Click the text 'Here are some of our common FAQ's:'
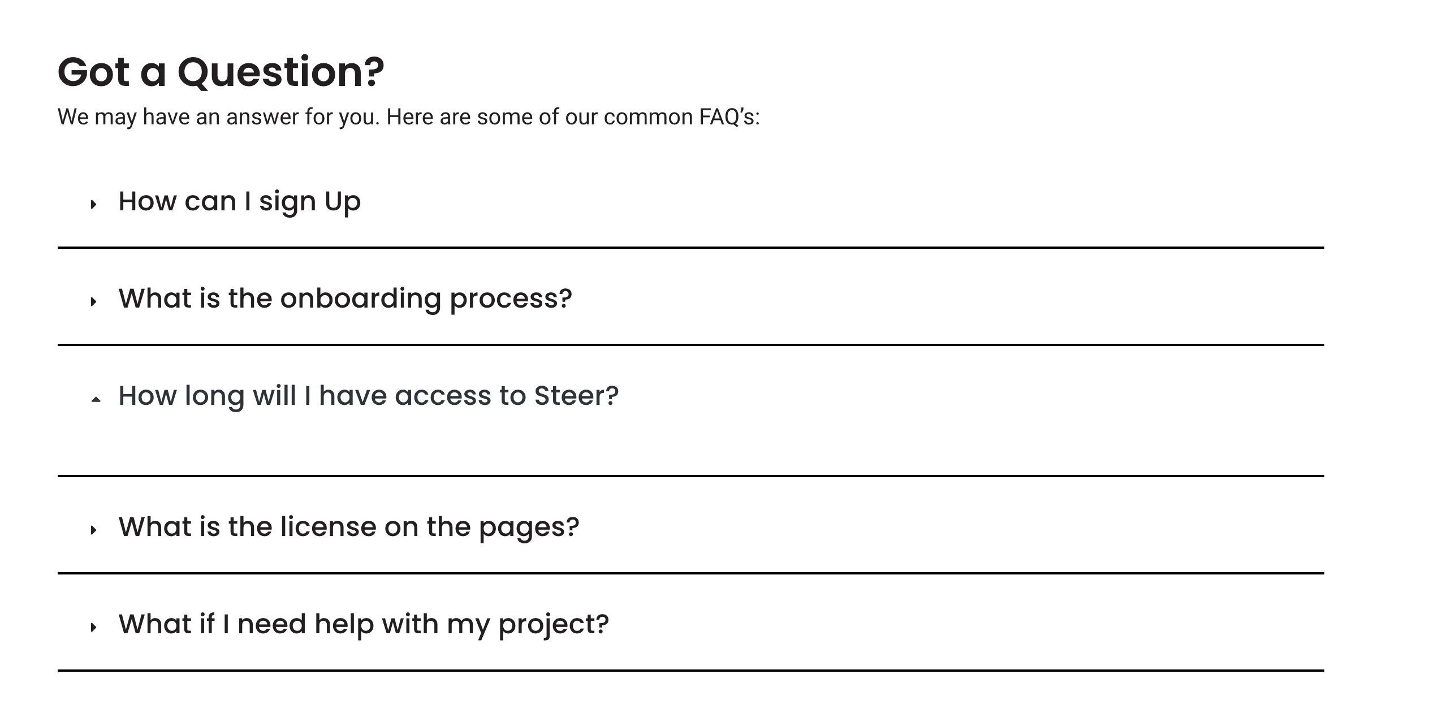 coord(573,117)
